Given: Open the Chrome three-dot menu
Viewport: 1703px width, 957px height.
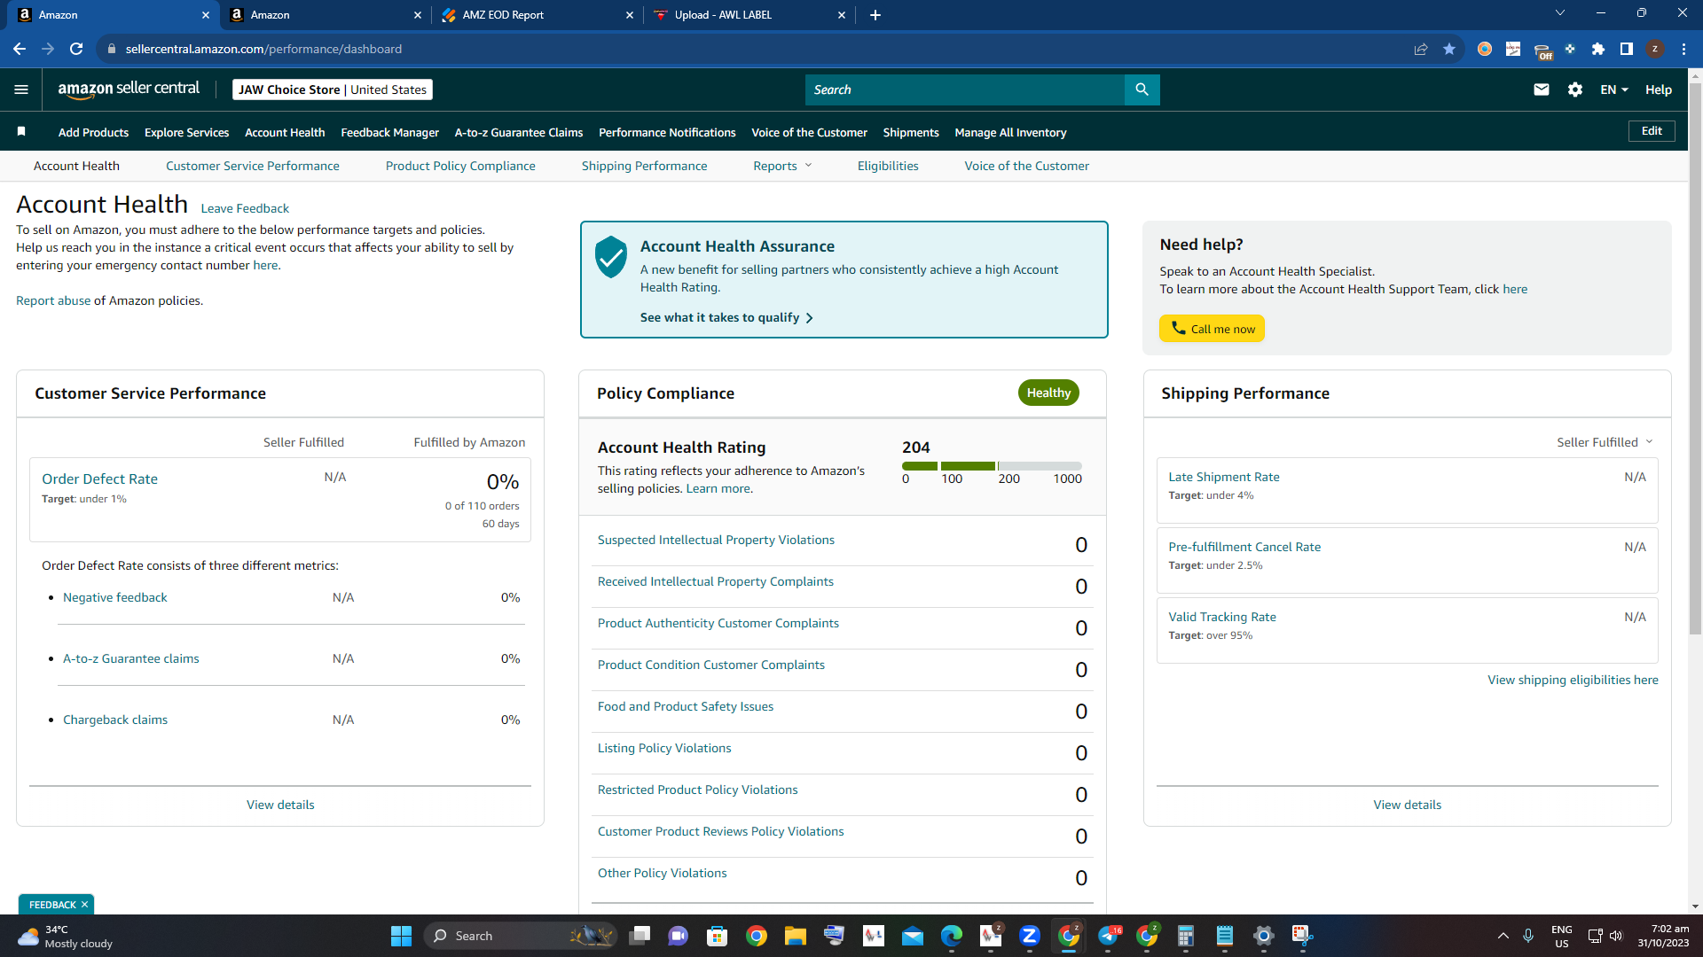Looking at the screenshot, I should click(1683, 49).
